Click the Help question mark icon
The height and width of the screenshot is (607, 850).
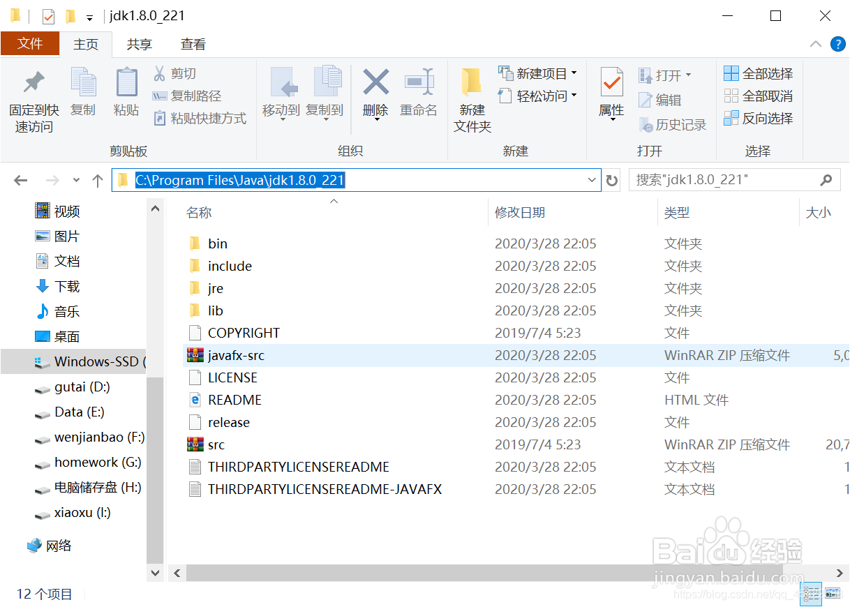pos(837,44)
